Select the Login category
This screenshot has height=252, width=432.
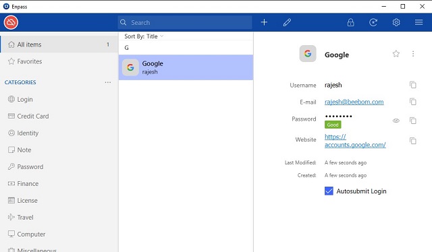[x=59, y=99]
